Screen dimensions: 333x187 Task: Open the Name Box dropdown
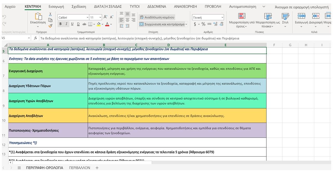(29, 38)
